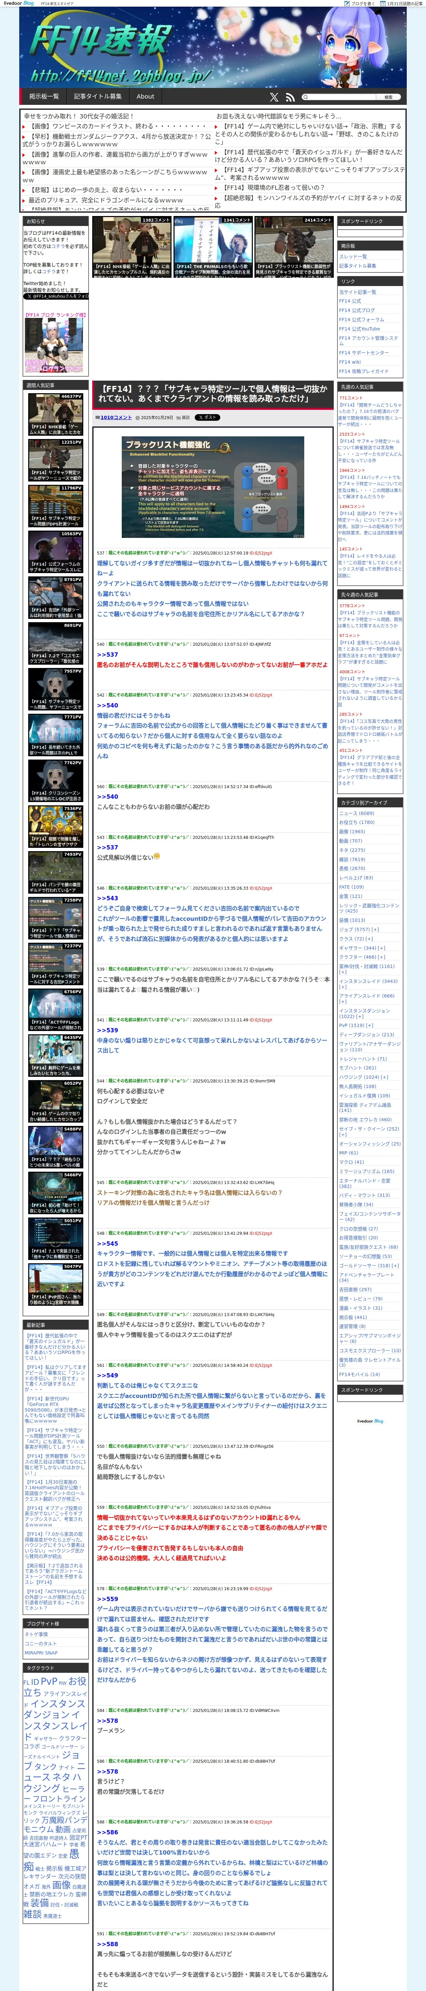
Task: Open the 1010コメント link under article title
Action: pyautogui.click(x=116, y=417)
